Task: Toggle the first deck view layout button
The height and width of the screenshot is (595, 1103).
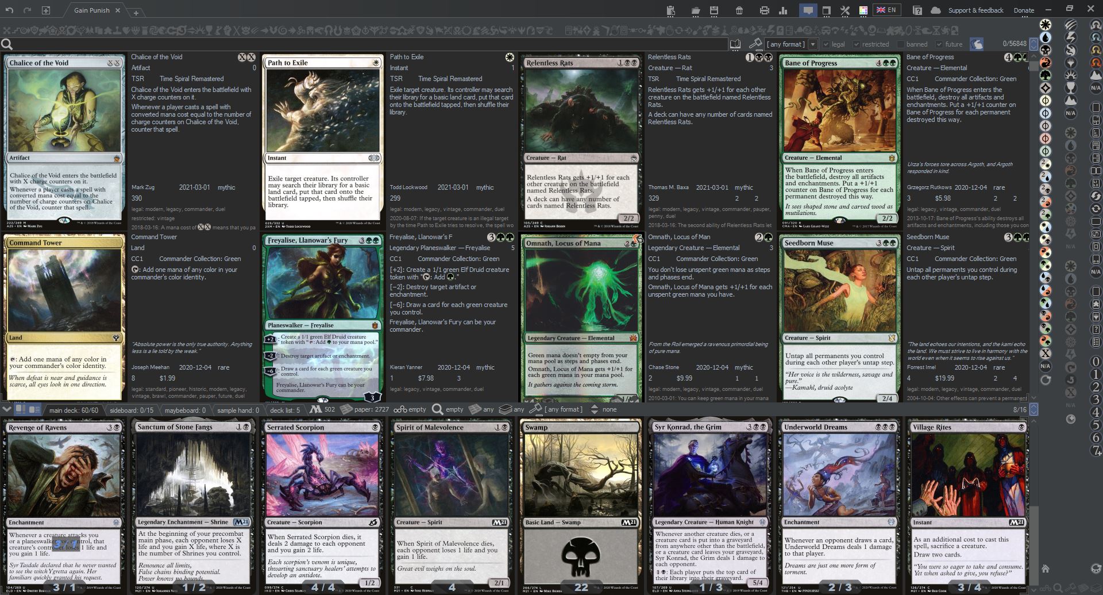Action: pyautogui.click(x=20, y=409)
